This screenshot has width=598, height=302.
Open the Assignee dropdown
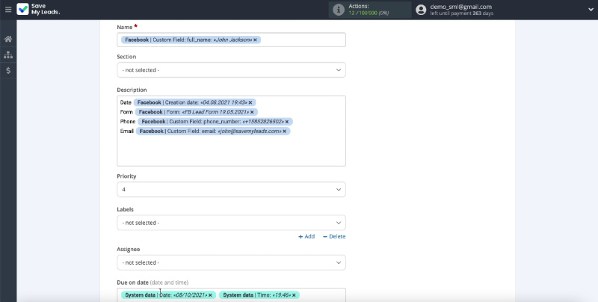coord(231,262)
